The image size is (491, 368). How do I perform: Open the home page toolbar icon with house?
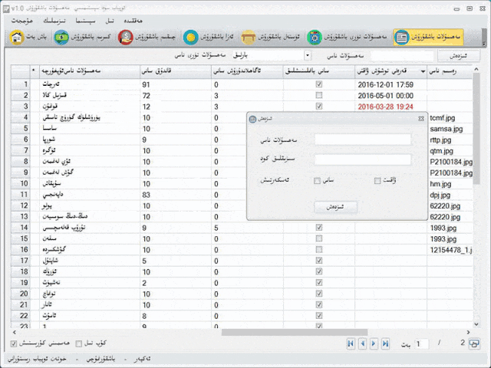coord(28,37)
